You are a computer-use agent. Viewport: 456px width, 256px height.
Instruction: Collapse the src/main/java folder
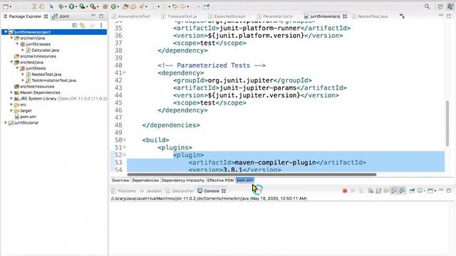(11, 38)
